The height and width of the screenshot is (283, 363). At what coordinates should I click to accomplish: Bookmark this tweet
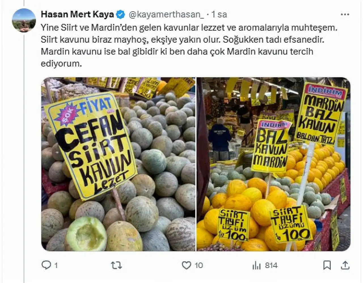tap(327, 265)
